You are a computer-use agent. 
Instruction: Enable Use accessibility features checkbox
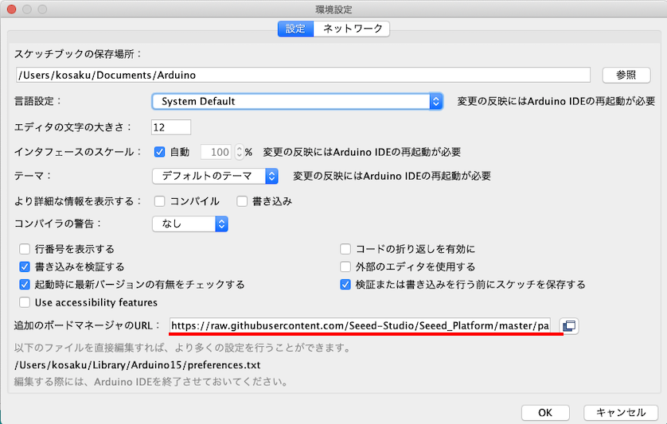pos(25,302)
